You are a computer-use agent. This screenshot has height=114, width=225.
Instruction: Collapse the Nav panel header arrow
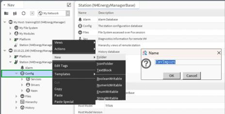(4, 5)
